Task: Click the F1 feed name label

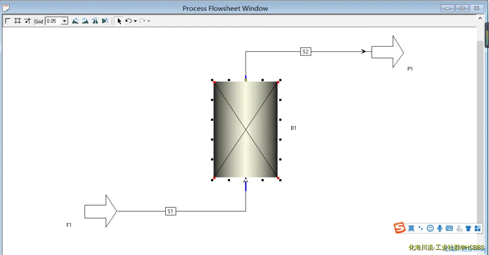Action: [x=69, y=225]
